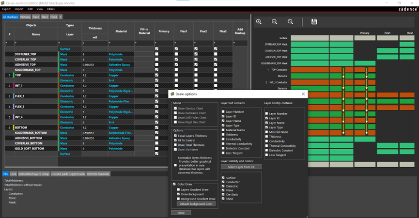Click the plus tab to add stackup

click(x=61, y=17)
